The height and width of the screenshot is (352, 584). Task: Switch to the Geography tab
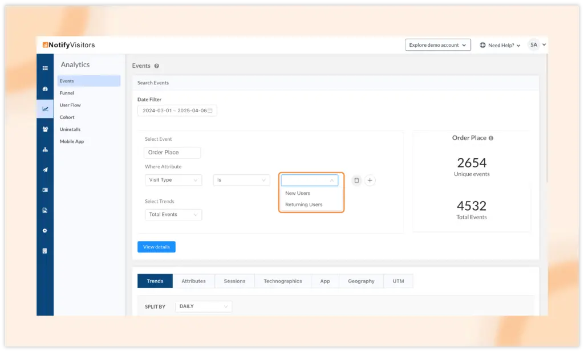(361, 281)
